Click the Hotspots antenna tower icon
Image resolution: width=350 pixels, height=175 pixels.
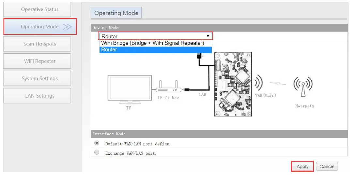pos(303,87)
